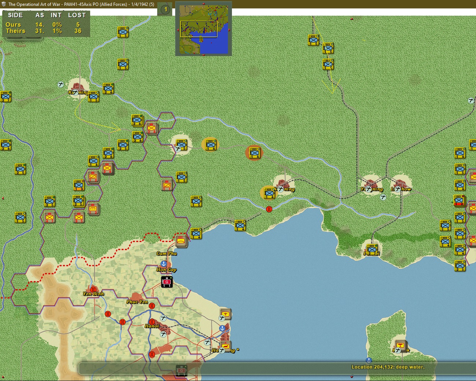This screenshot has width=476, height=381.
Task: Click the minimap's right scroll arrow
Action: click(229, 30)
